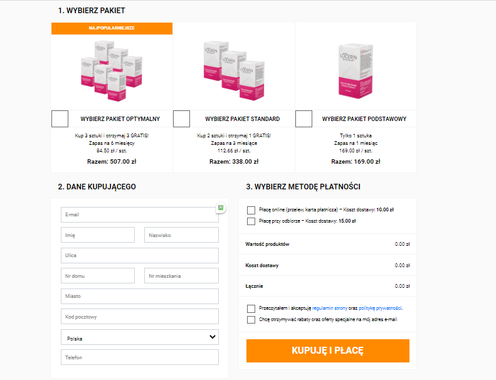This screenshot has height=380, width=496.
Task: Click the Podstawowy single box image
Action: pyautogui.click(x=356, y=69)
